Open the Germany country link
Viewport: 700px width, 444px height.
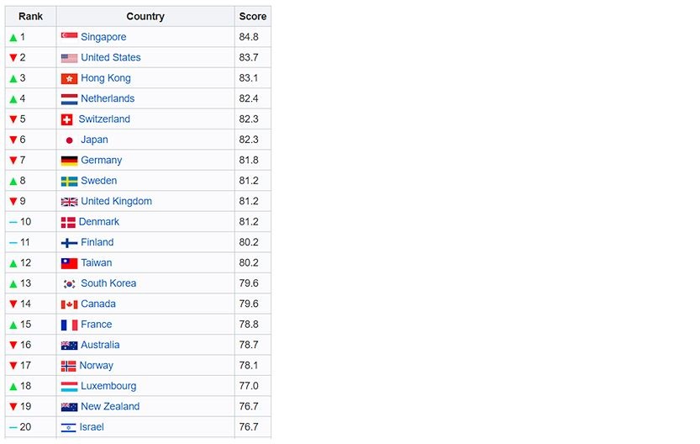tap(102, 160)
